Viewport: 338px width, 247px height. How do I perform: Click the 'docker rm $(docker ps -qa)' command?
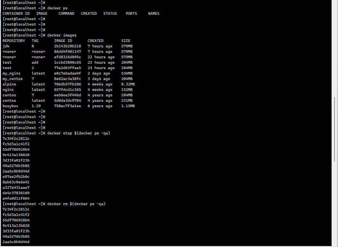[76, 204]
